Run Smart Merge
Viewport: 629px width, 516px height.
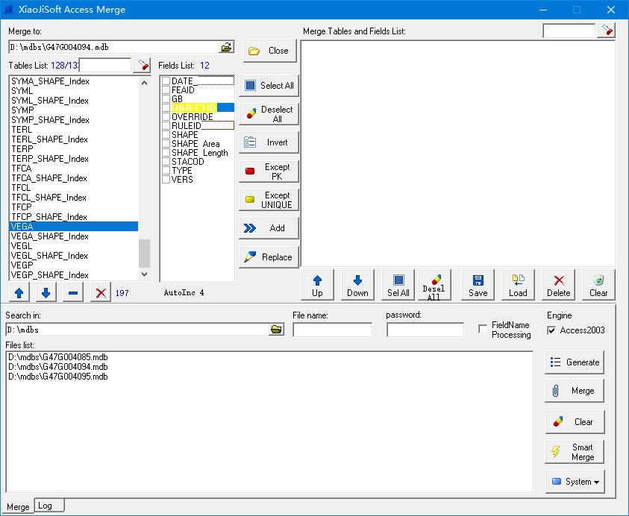[575, 452]
